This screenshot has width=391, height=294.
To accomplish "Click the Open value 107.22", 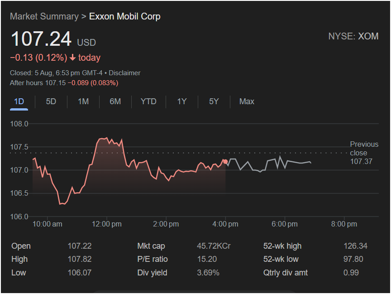I will point(80,246).
